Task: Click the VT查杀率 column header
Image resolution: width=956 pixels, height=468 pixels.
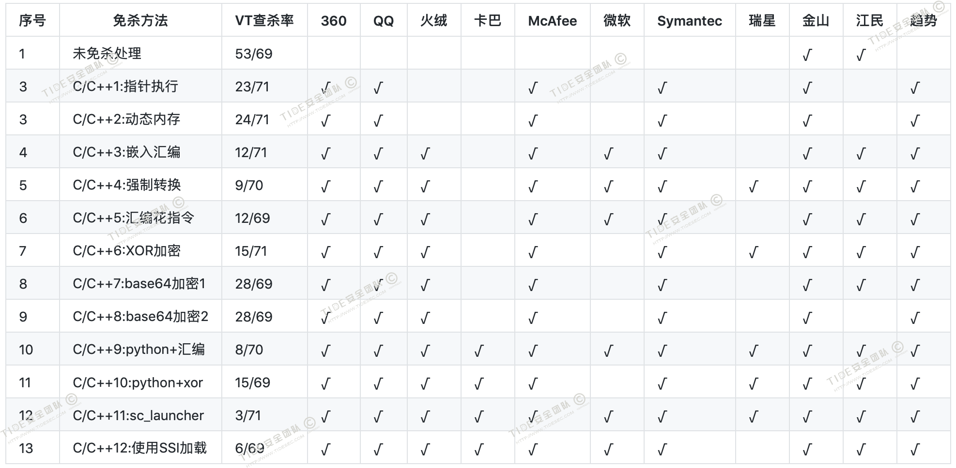Action: (264, 21)
